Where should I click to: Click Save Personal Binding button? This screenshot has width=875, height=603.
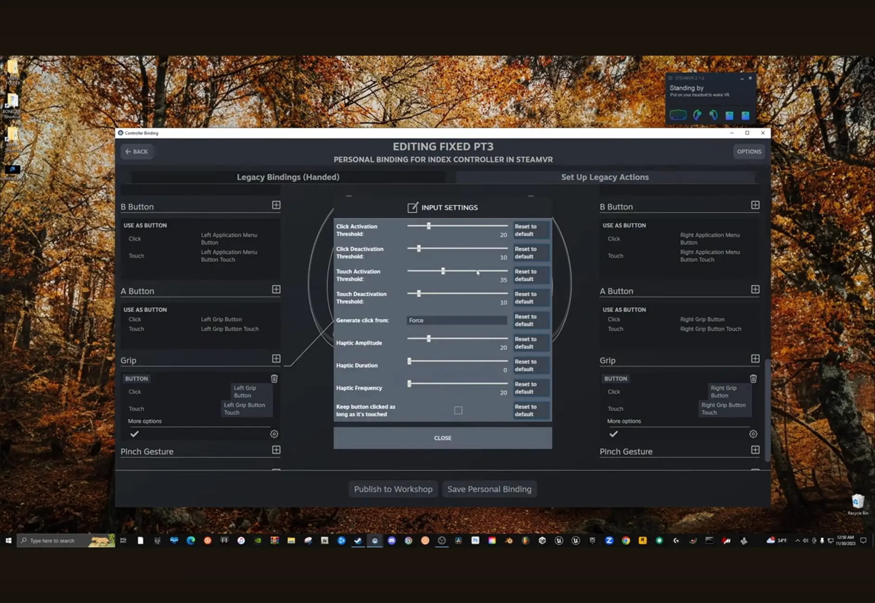pos(489,489)
